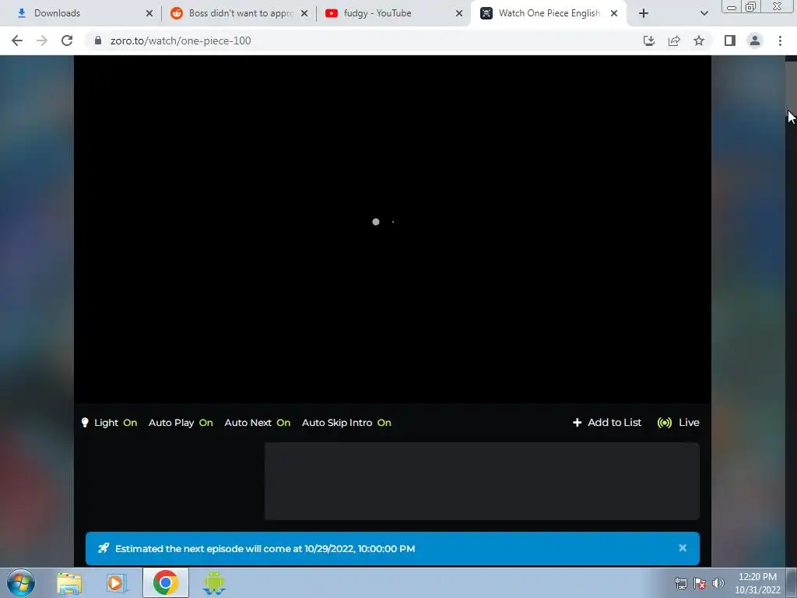Screen dimensions: 797x598
Task: Open Chrome three-dot menu
Action: (780, 40)
